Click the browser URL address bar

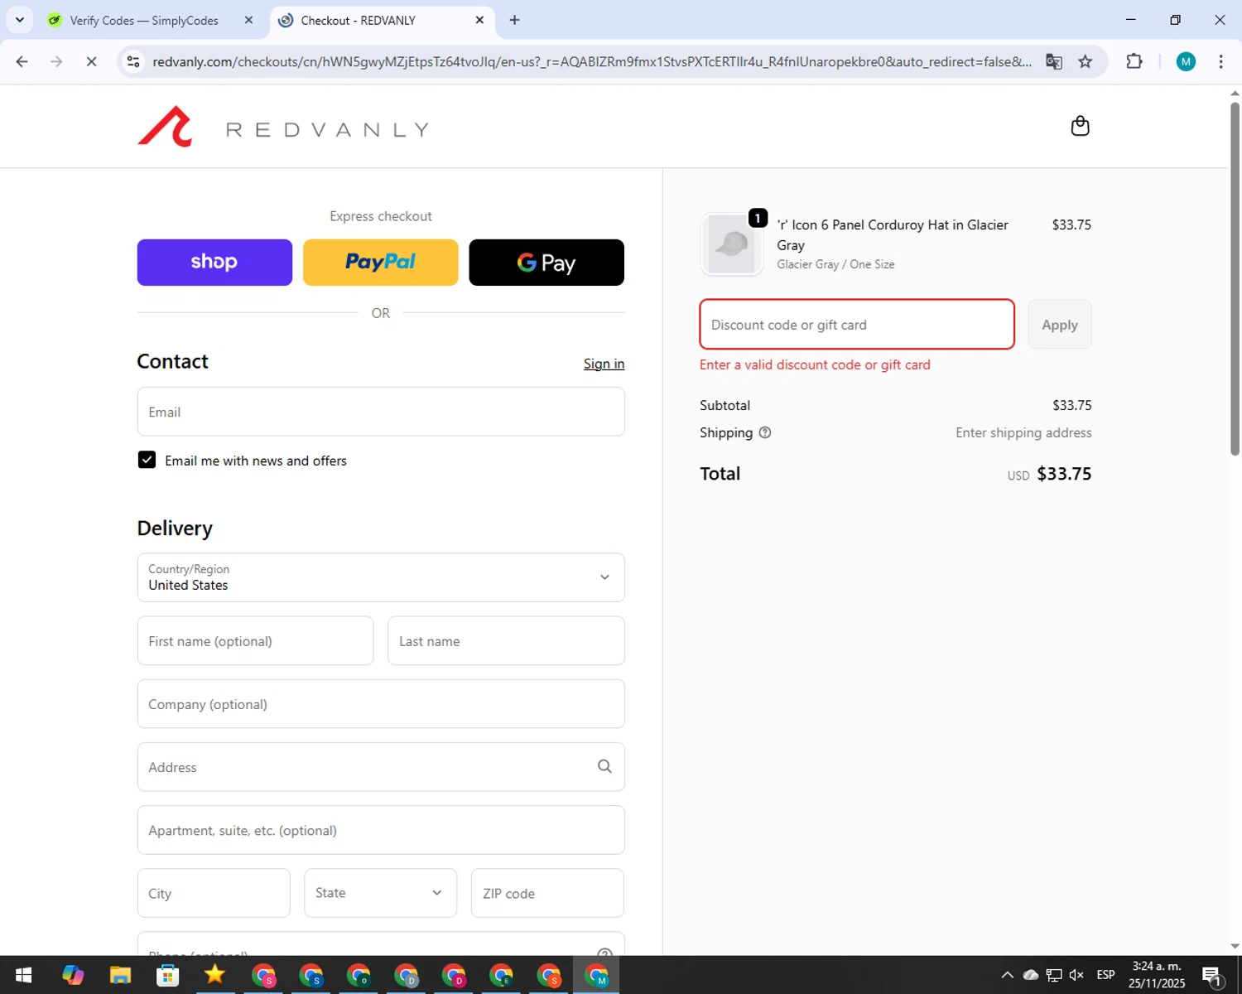(x=592, y=61)
